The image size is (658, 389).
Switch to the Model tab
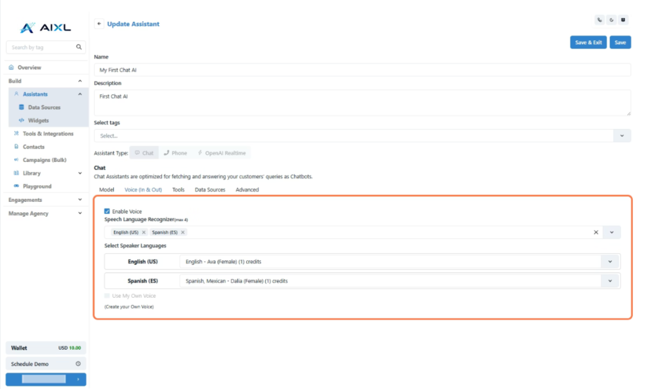(106, 190)
